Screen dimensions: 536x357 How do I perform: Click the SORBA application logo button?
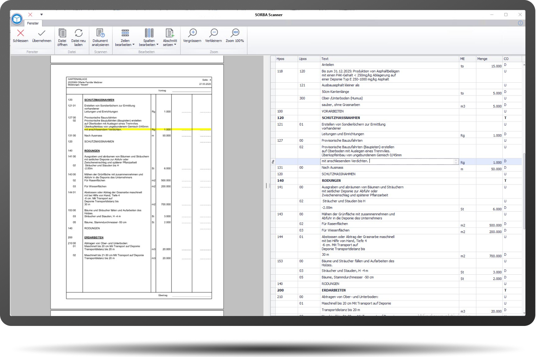(x=17, y=19)
